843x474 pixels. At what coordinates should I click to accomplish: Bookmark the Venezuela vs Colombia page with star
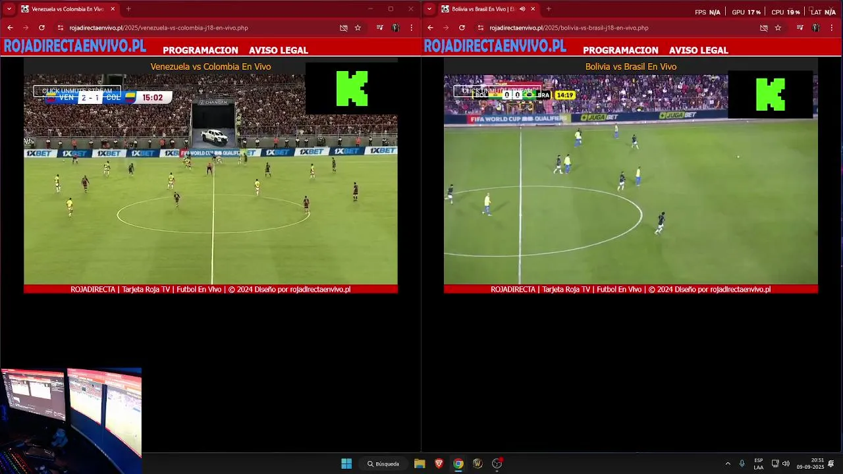pos(358,28)
